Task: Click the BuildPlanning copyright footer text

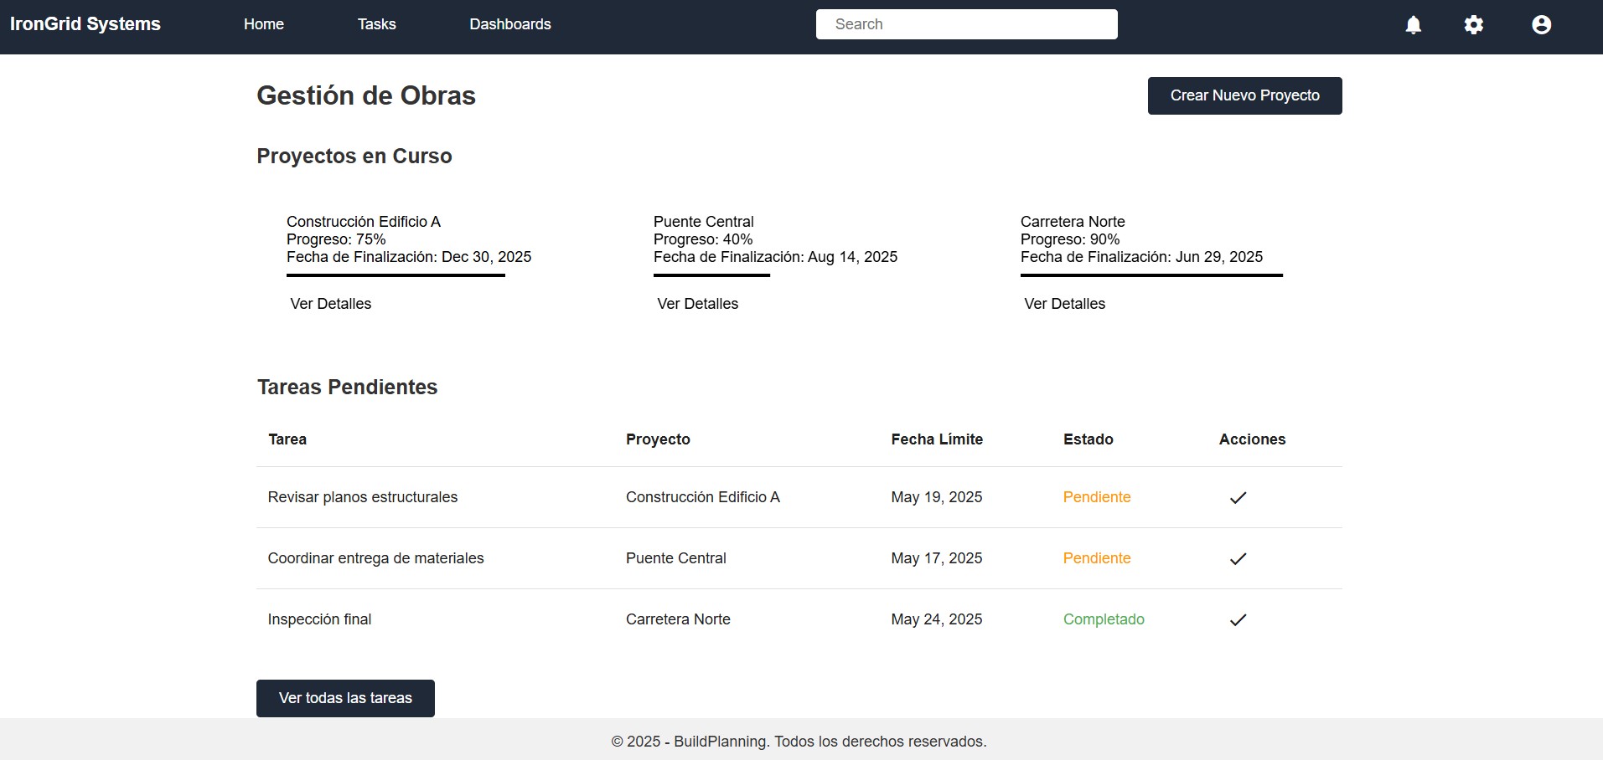Action: click(x=799, y=742)
